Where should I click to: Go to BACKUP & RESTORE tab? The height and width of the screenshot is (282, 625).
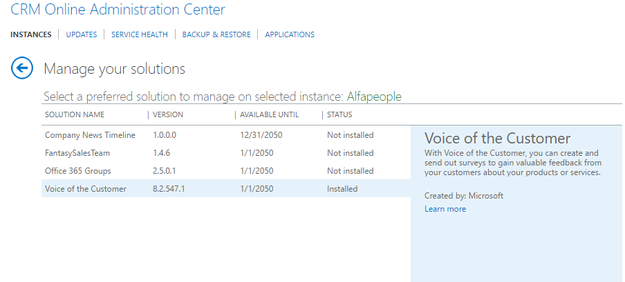point(216,34)
